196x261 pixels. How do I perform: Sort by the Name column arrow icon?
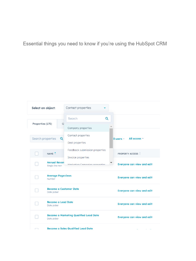pos(55,153)
